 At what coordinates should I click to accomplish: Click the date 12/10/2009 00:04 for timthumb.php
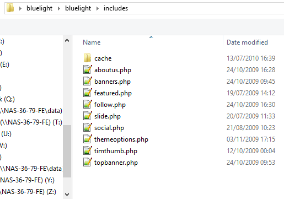[x=251, y=151]
